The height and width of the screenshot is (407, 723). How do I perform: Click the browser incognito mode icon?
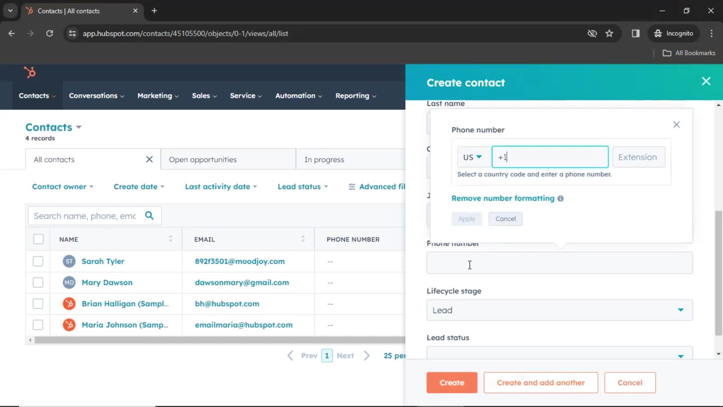657,33
